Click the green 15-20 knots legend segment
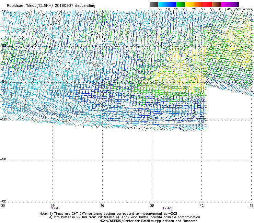 tap(181, 4)
